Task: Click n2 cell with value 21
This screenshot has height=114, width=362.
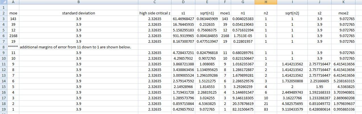Action: pos(266,104)
